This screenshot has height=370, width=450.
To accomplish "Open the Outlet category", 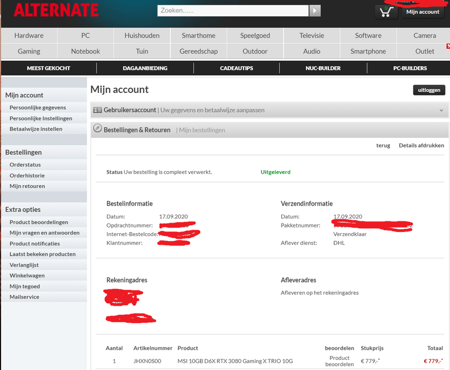I will 425,51.
